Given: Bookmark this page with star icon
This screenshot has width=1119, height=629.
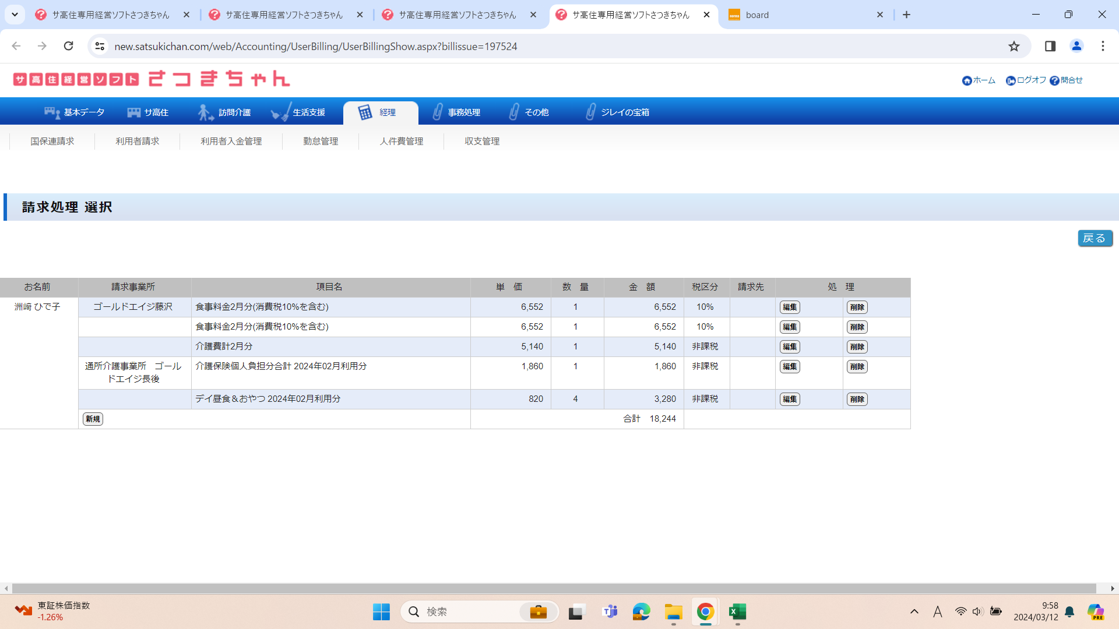Looking at the screenshot, I should click(x=1014, y=46).
